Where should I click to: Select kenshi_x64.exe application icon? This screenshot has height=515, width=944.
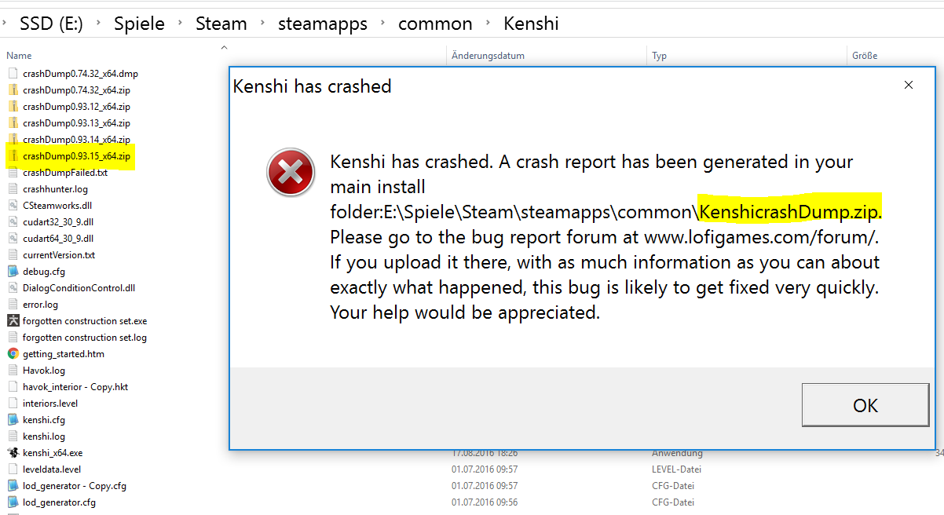[13, 452]
